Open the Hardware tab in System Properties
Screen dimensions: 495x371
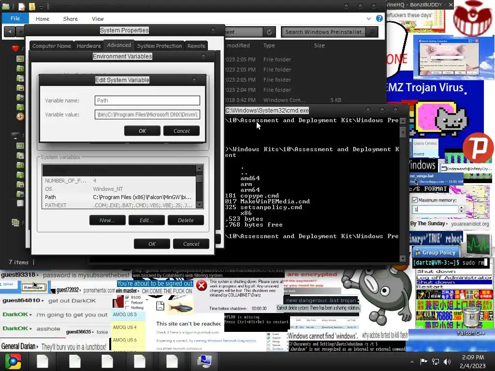(x=89, y=46)
